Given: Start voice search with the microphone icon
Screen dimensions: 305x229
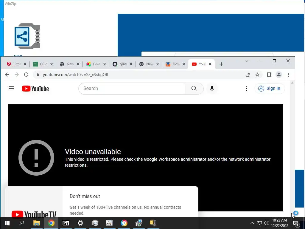Looking at the screenshot, I should 212,89.
